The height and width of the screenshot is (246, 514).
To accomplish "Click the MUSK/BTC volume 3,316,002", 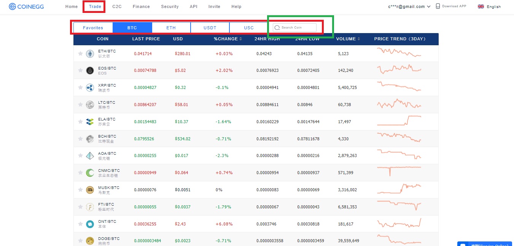I will click(347, 190).
